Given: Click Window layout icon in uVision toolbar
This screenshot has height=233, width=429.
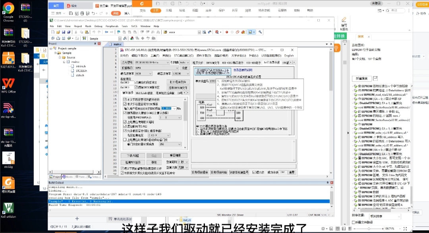Looking at the screenshot, I should [251, 32].
